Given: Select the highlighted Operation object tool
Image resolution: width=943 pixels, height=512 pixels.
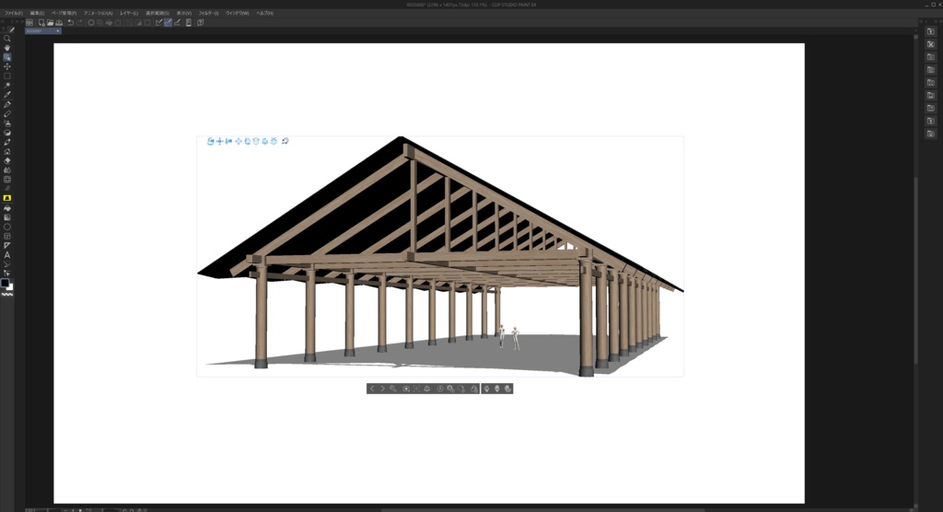Looking at the screenshot, I should pyautogui.click(x=7, y=57).
